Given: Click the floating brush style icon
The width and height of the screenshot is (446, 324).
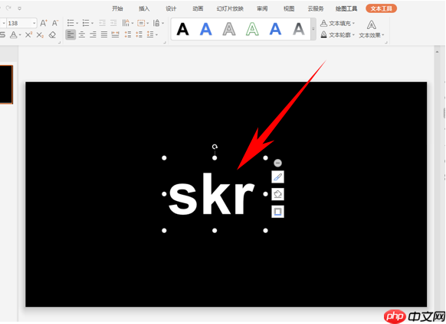Looking at the screenshot, I should (277, 177).
